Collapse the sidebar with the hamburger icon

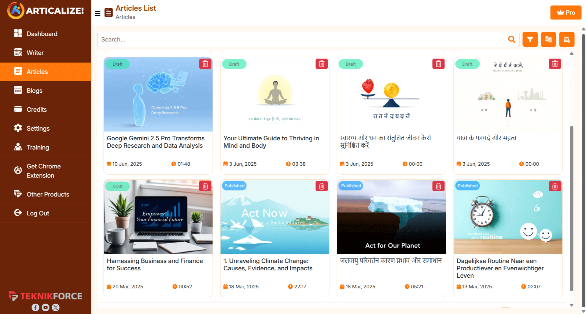98,13
